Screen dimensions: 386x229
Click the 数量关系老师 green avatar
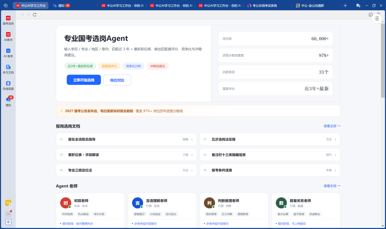tap(281, 203)
